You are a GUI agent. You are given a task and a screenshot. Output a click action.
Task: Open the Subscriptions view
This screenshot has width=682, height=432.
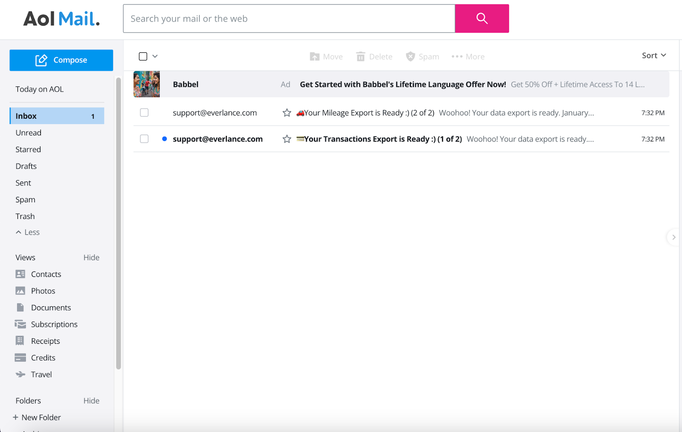point(54,324)
